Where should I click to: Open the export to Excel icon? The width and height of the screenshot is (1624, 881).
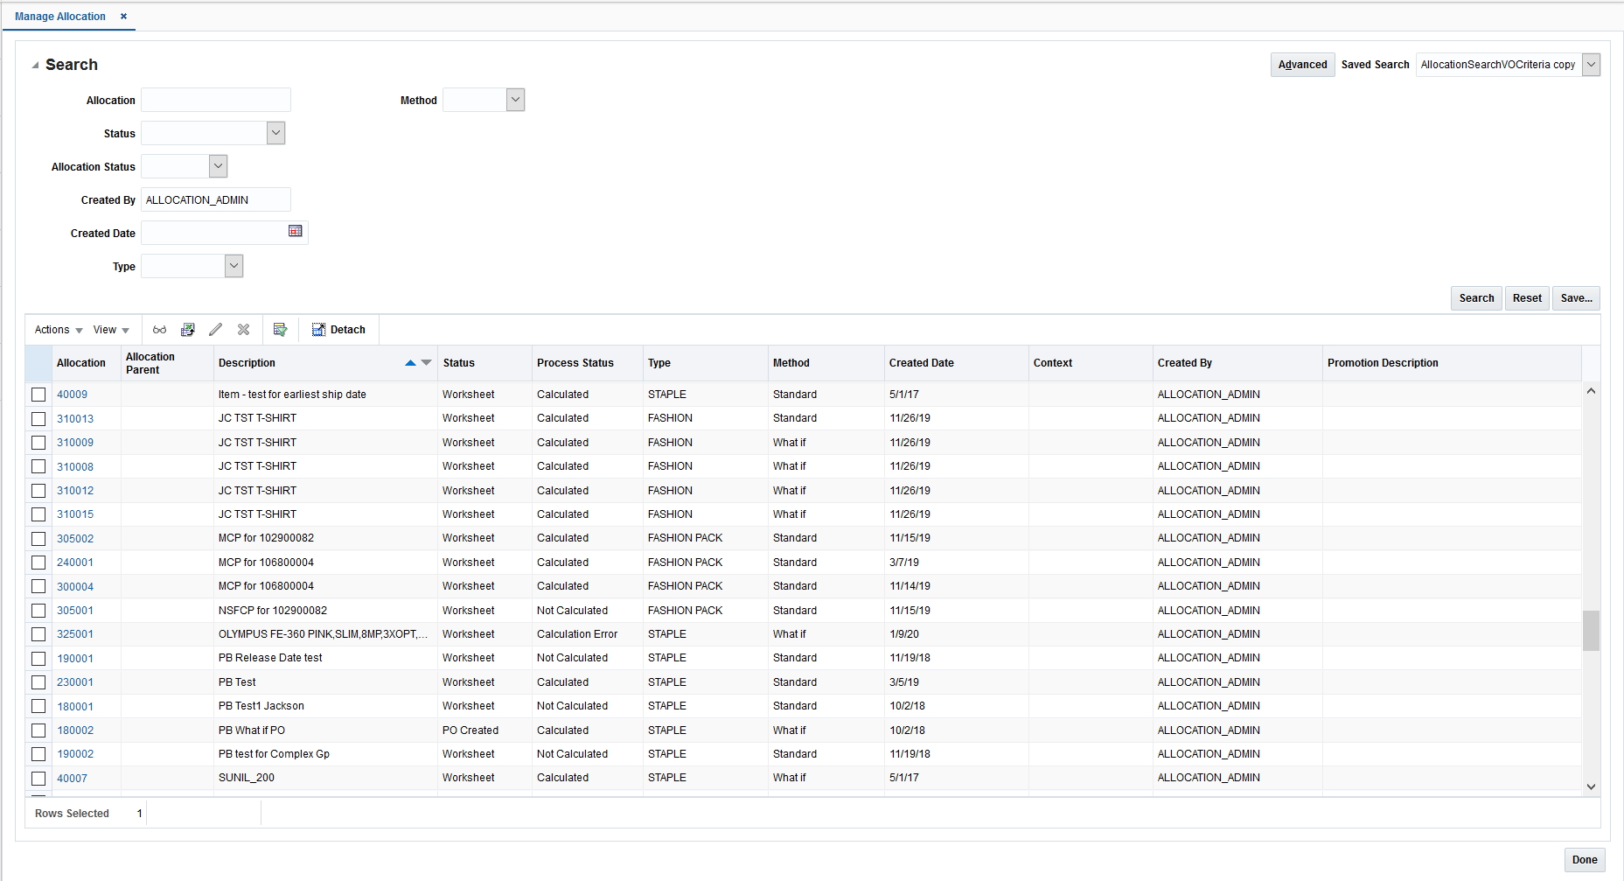[x=188, y=330]
